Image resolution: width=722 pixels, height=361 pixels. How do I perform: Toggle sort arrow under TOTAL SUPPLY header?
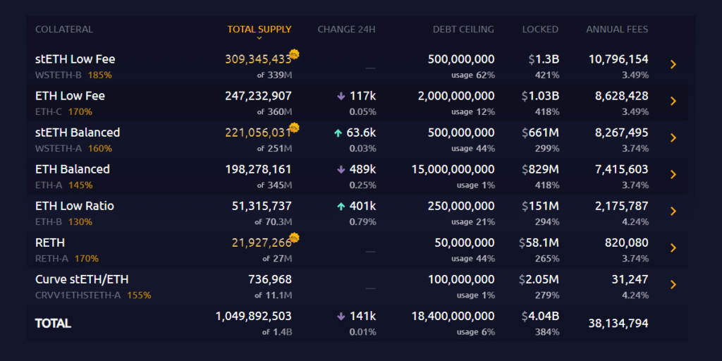(259, 38)
